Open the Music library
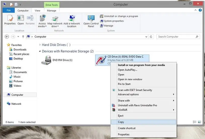Screen dimensions: 205x139 (x=15, y=77)
